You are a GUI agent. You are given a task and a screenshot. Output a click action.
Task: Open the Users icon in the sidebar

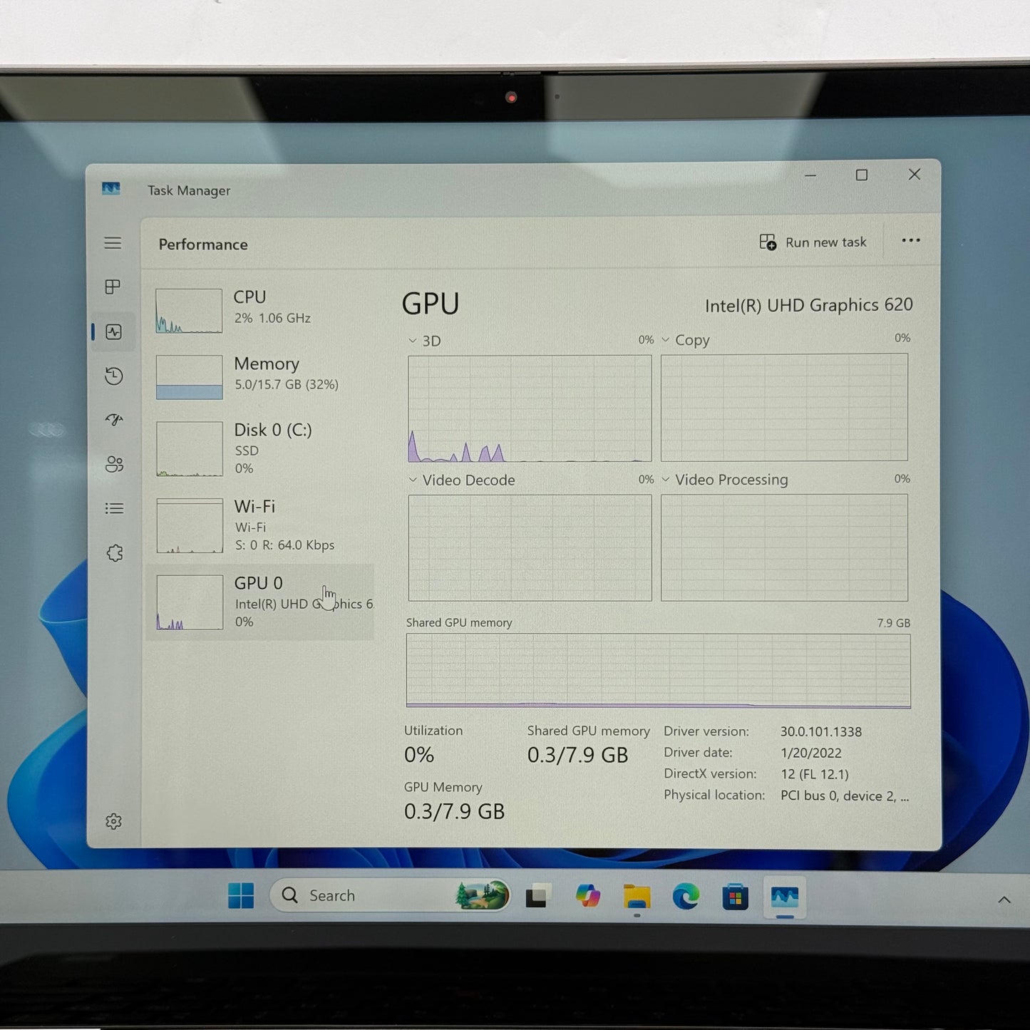(x=114, y=464)
